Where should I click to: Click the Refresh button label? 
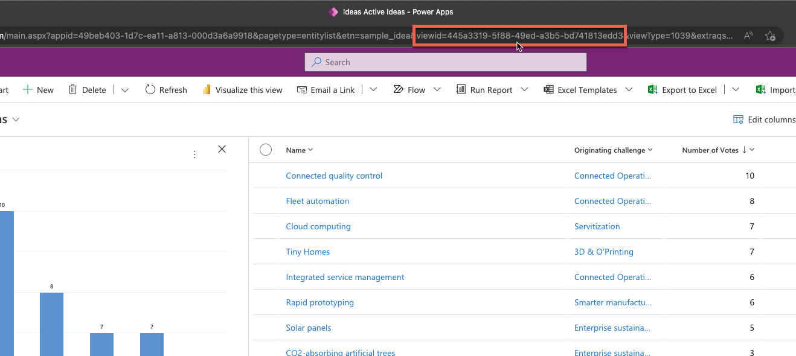point(173,90)
